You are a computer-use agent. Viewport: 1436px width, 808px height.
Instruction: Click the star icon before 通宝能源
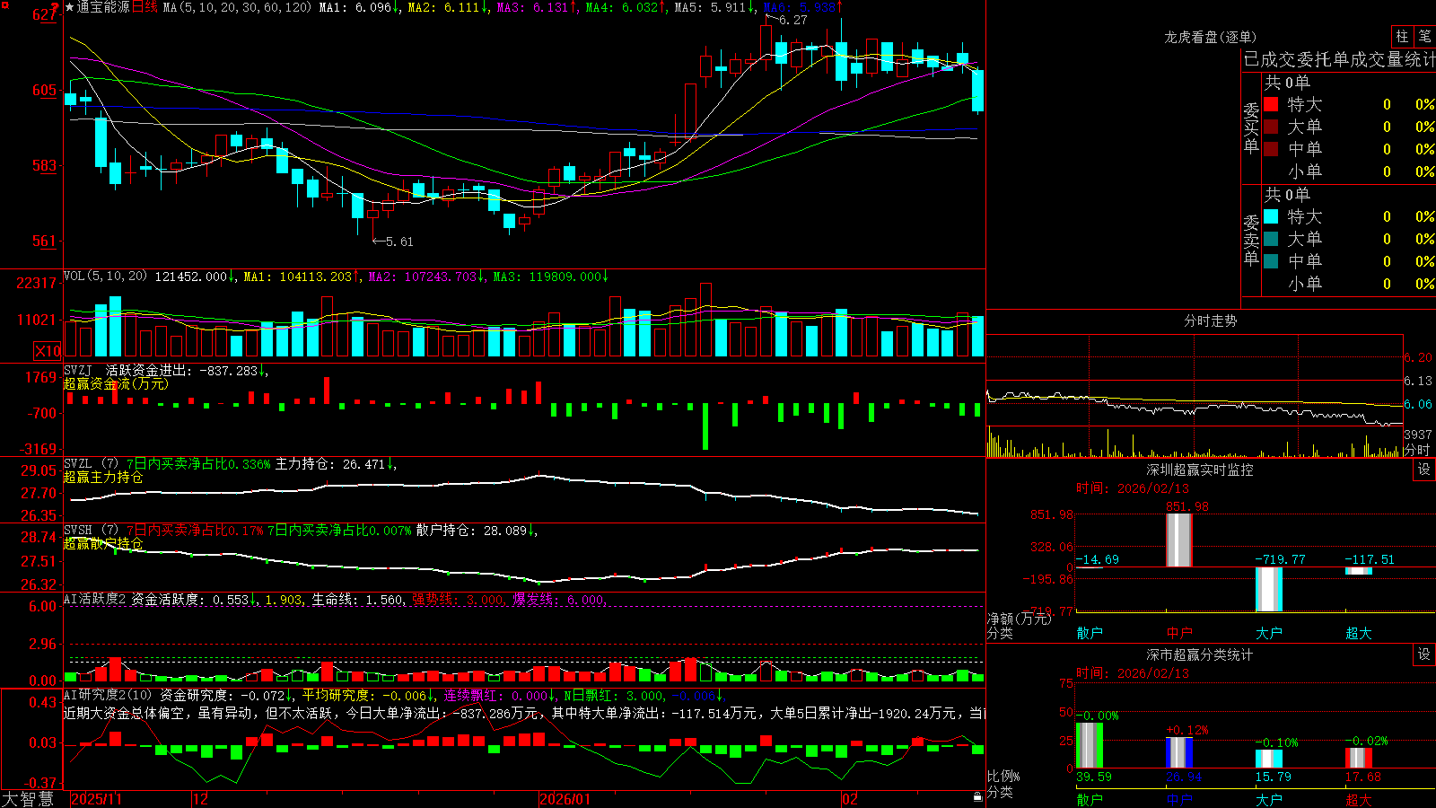pyautogui.click(x=69, y=7)
